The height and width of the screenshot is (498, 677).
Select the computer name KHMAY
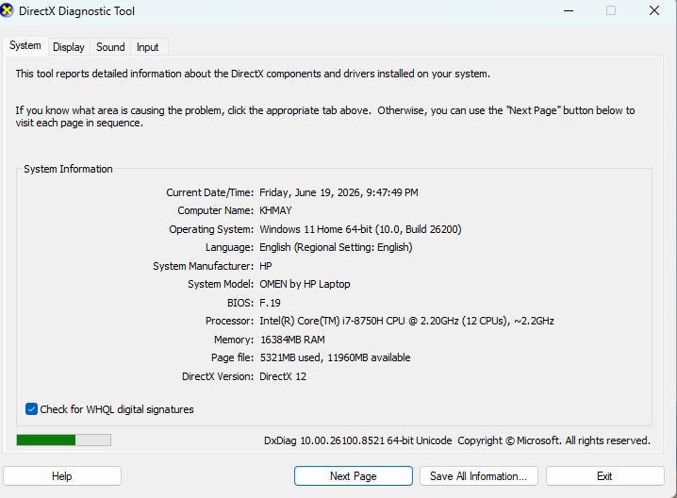click(x=275, y=210)
